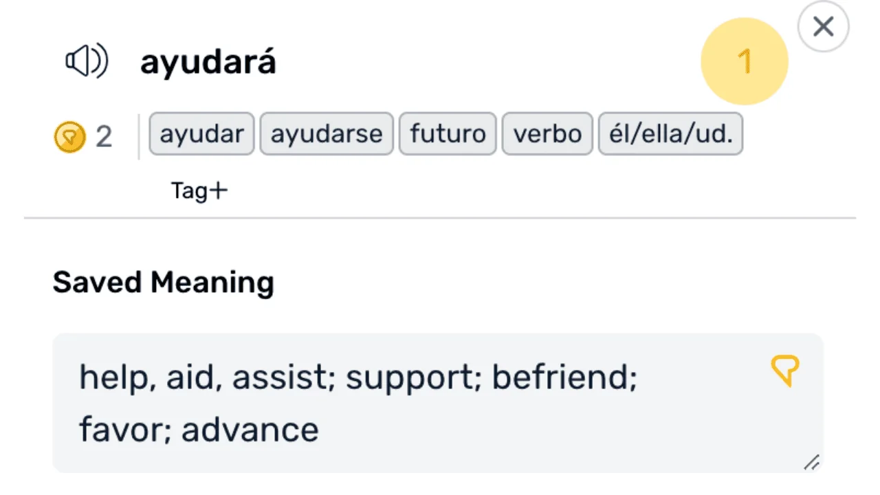The height and width of the screenshot is (495, 880).
Task: Select the ayudar tag
Action: click(201, 133)
